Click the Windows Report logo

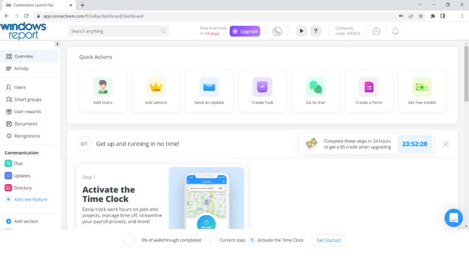(23, 31)
